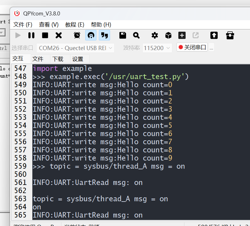Click the pause icon in the toolbar
The width and height of the screenshot is (250, 226).
coord(31,35)
